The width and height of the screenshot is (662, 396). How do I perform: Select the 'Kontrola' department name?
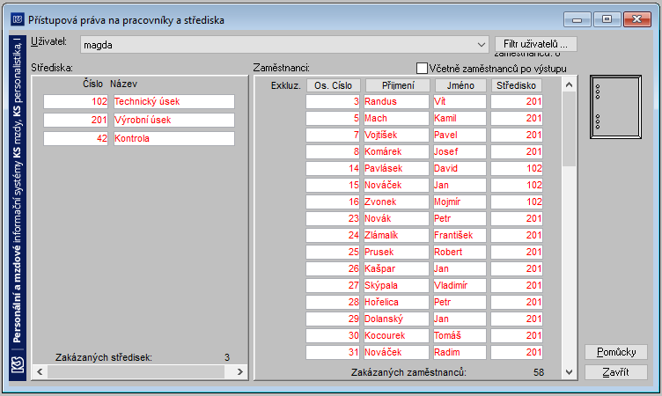[174, 138]
